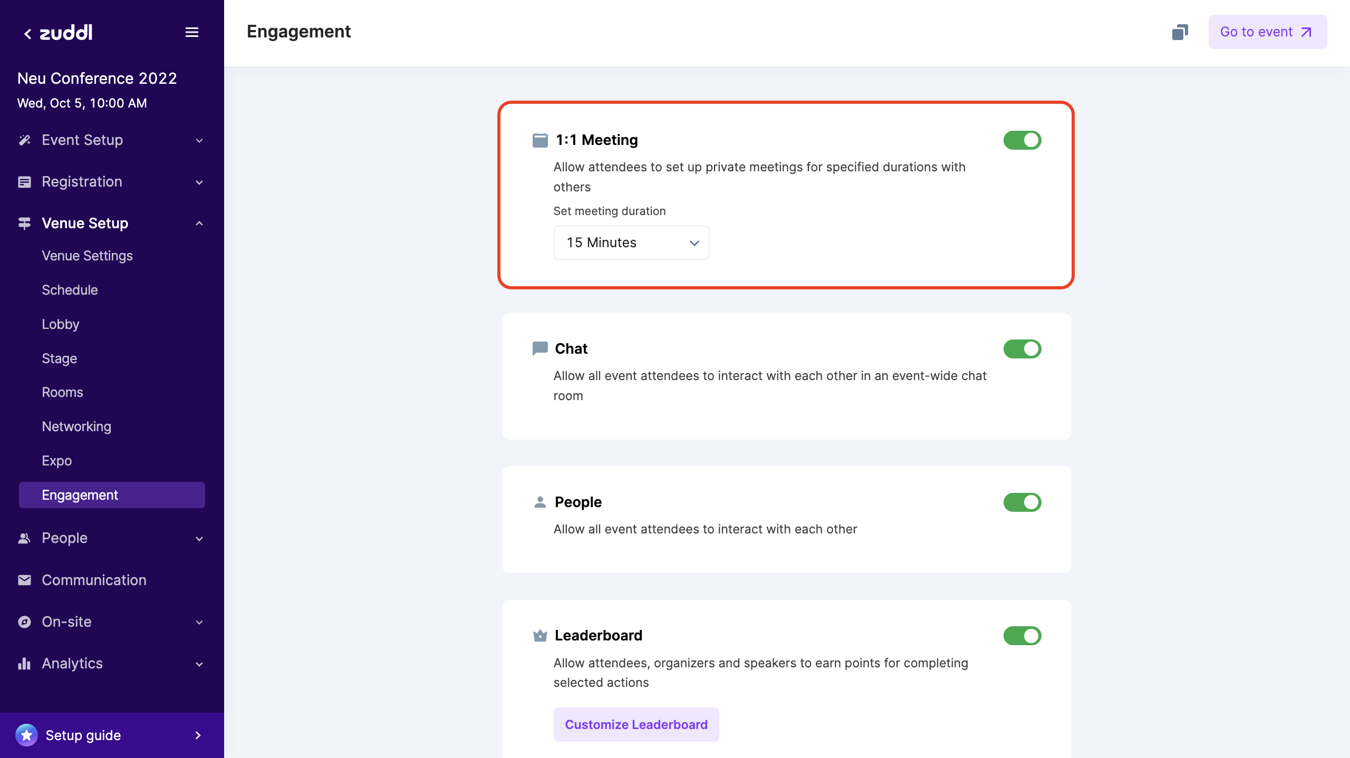Click the Communication envelope icon
The height and width of the screenshot is (758, 1350).
coord(24,580)
